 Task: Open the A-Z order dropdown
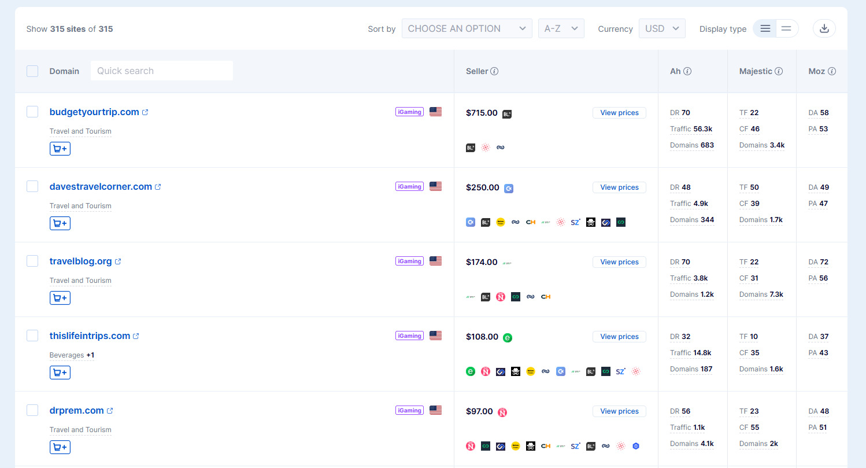(x=561, y=28)
